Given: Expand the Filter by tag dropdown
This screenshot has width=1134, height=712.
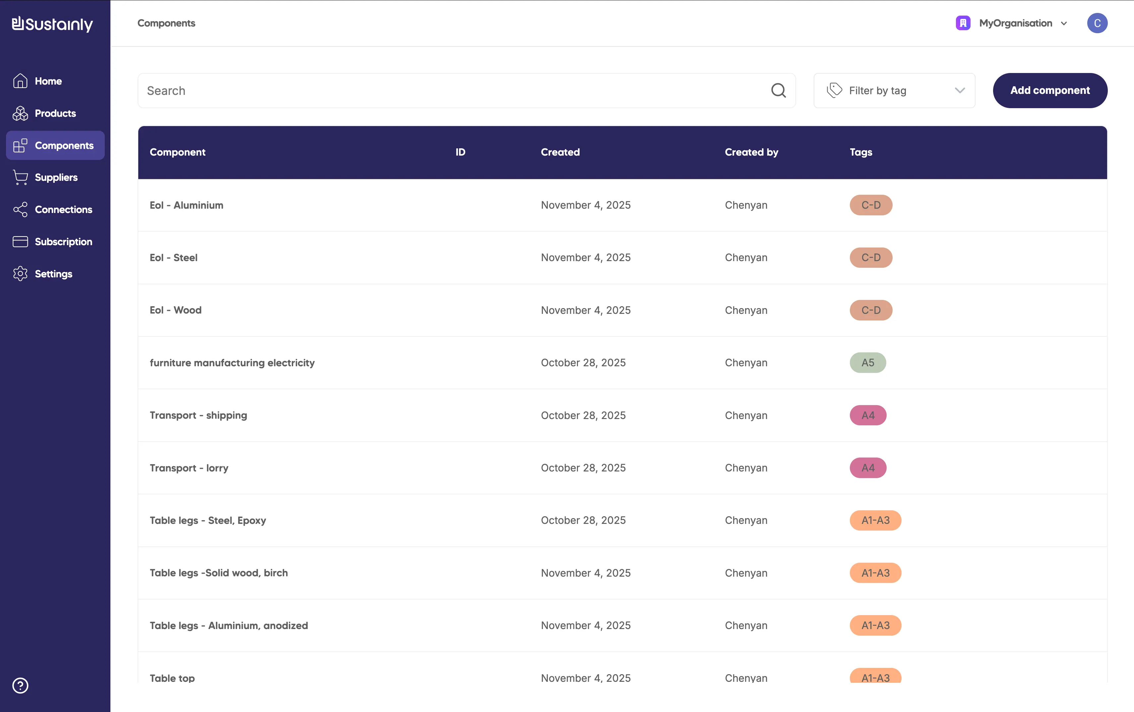Looking at the screenshot, I should (x=894, y=91).
